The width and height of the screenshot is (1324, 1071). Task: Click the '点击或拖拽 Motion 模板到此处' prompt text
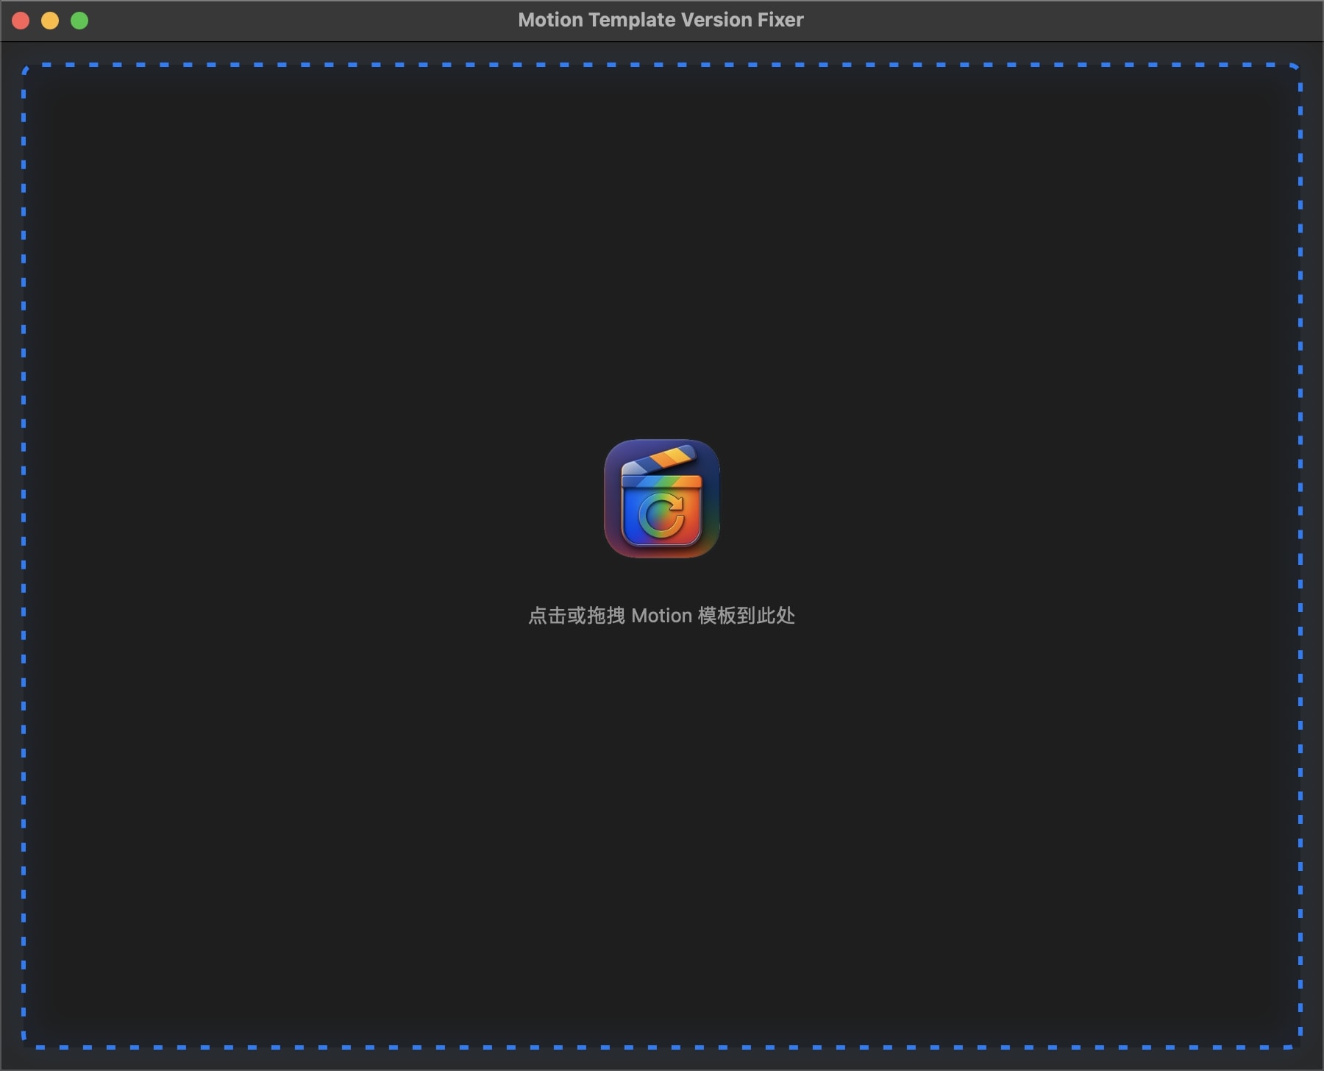click(x=662, y=616)
